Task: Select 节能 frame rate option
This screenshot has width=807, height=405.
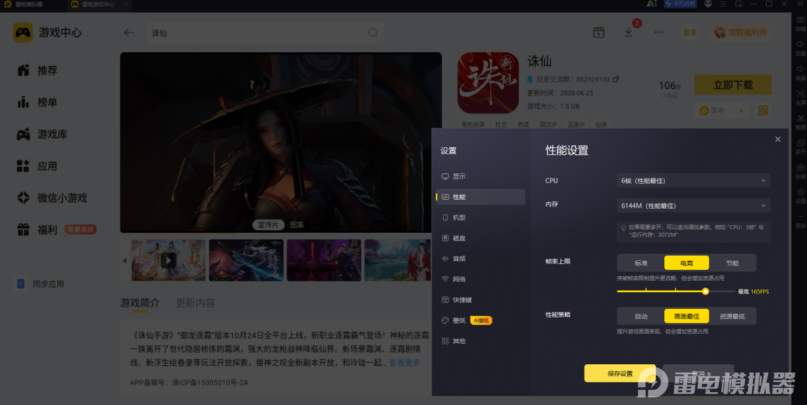Action: [732, 263]
